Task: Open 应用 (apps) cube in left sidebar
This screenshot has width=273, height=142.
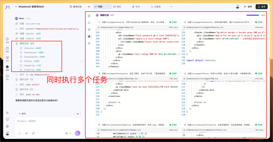Action: [7, 68]
